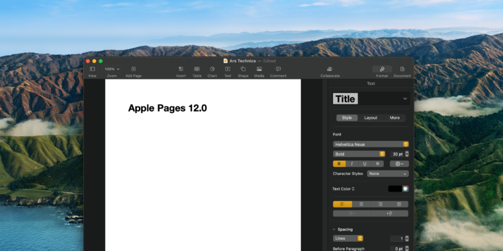Screen dimensions: 503x251
Task: Click the Title style name preview
Action: tap(345, 99)
